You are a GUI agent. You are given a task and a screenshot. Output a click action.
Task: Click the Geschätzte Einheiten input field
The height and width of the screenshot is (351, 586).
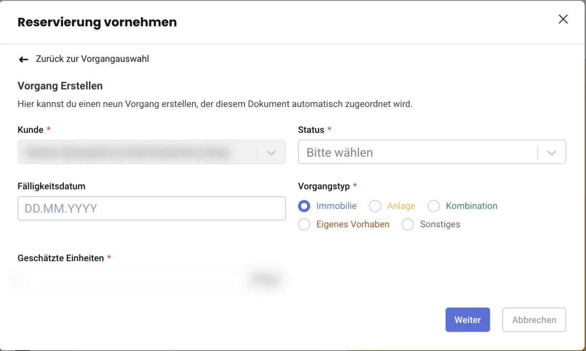point(151,280)
